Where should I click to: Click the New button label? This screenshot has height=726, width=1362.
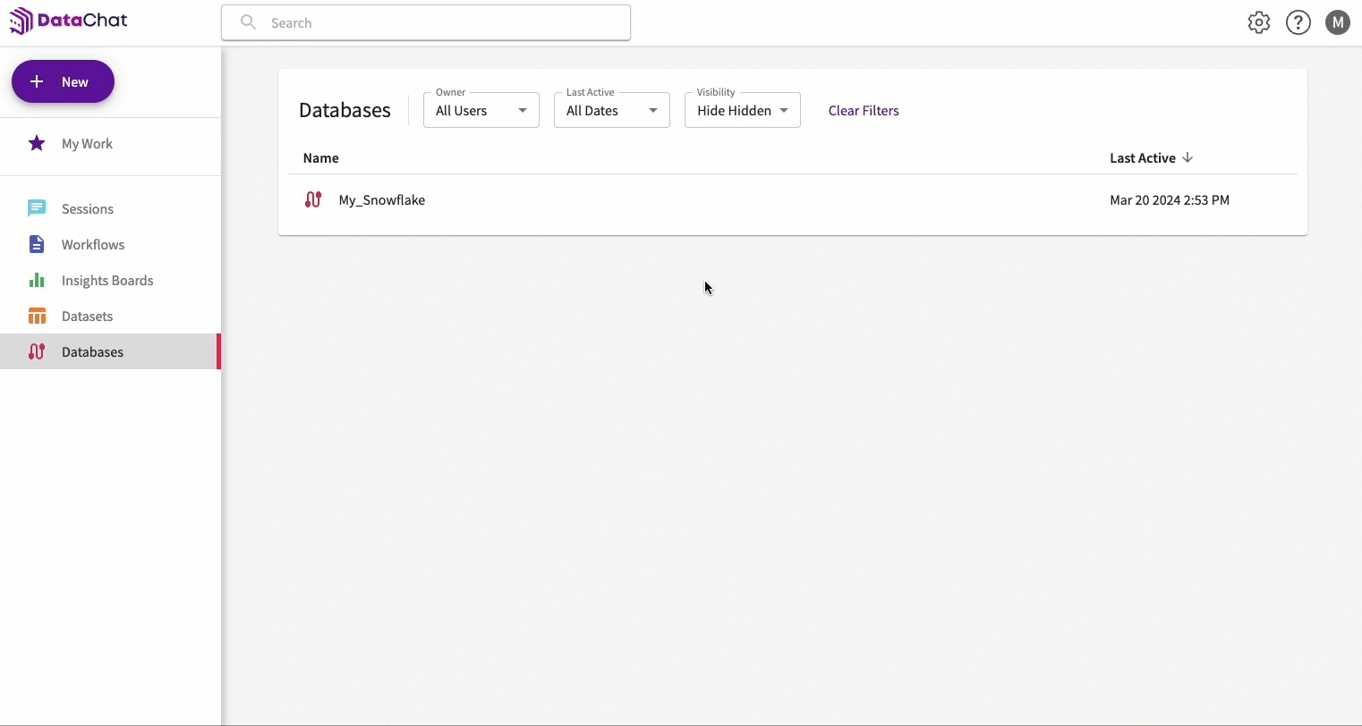[x=75, y=81]
